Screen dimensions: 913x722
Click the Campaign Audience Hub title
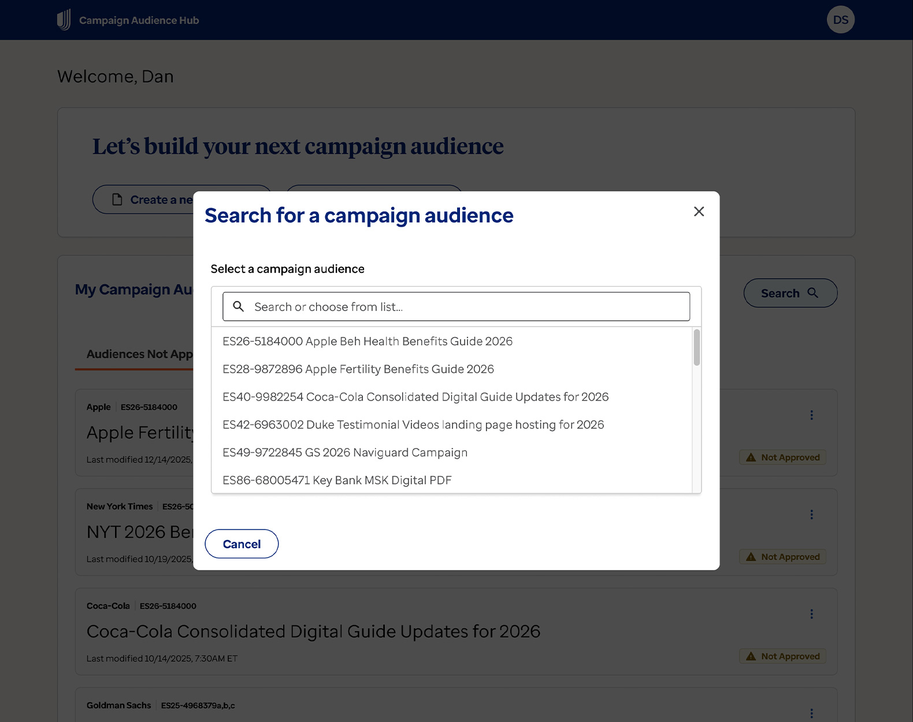pyautogui.click(x=139, y=20)
